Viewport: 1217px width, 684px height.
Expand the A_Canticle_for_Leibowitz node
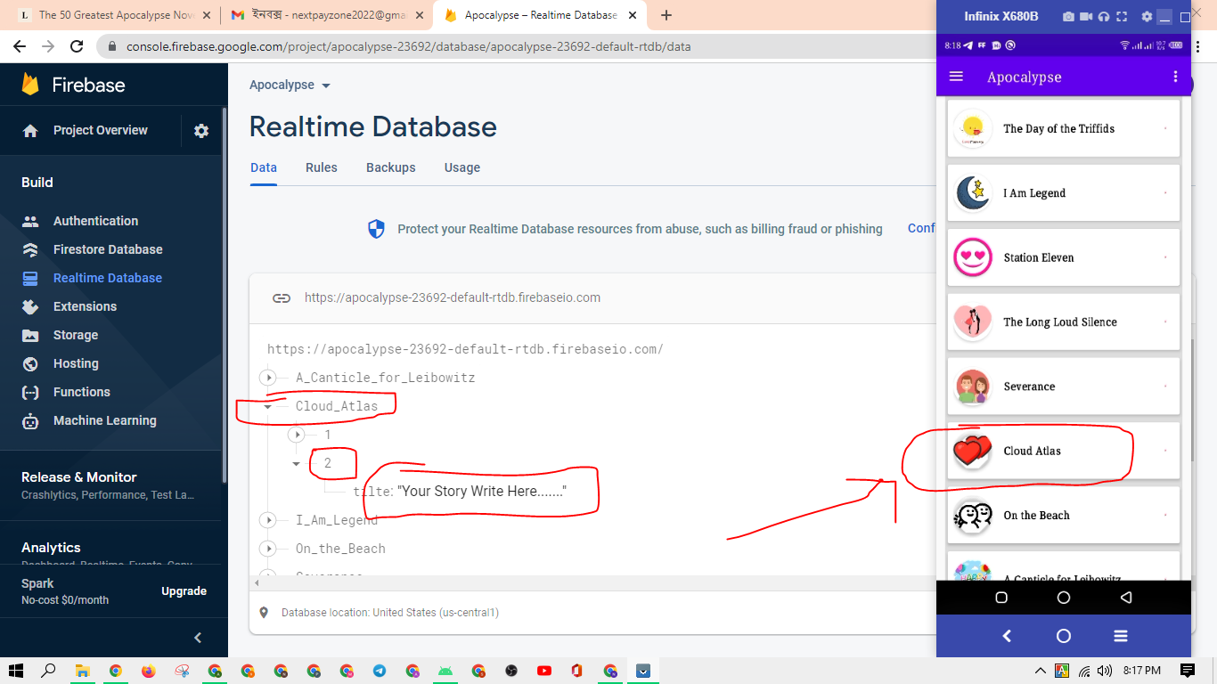pyautogui.click(x=267, y=378)
